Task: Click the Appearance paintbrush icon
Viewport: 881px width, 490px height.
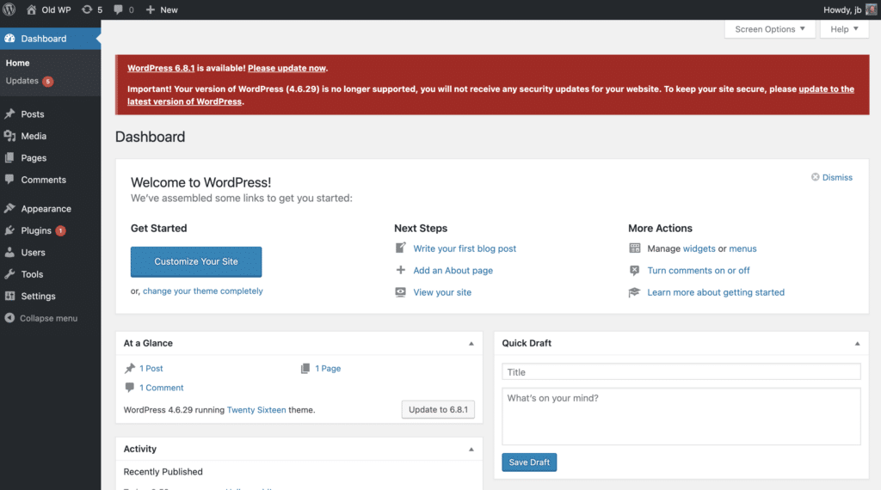Action: click(x=9, y=208)
